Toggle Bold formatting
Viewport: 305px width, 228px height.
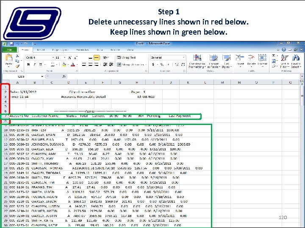click(x=28, y=65)
